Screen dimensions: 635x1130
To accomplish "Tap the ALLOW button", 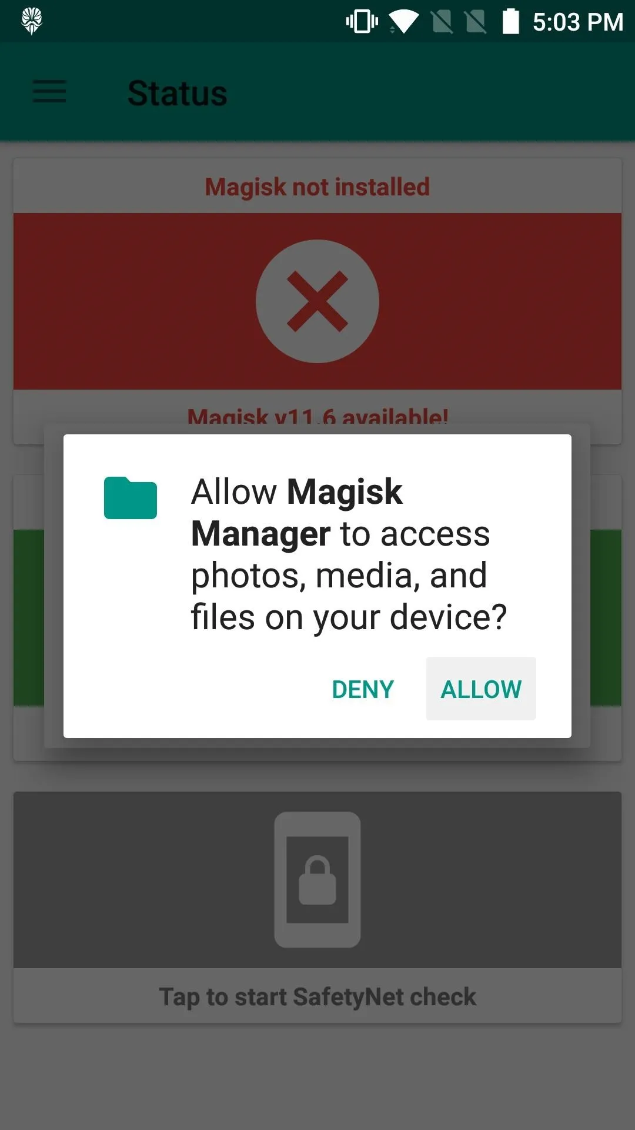I will tap(481, 689).
